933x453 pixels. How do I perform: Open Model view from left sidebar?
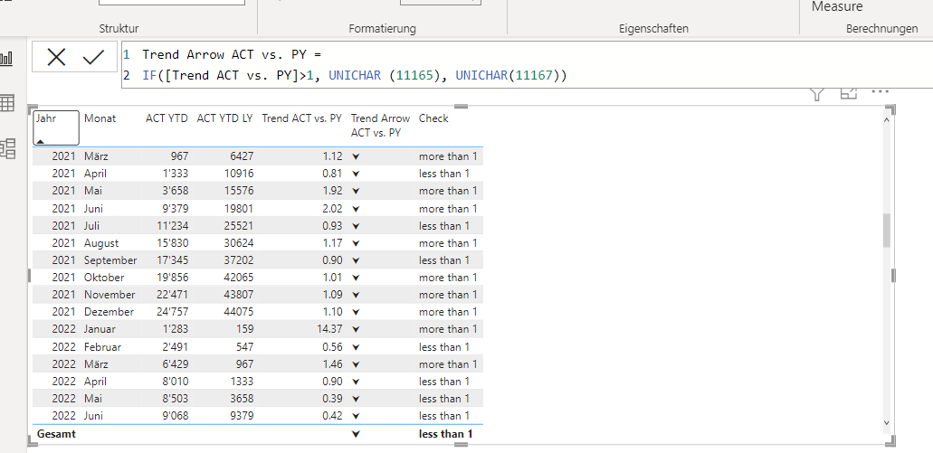click(x=8, y=148)
